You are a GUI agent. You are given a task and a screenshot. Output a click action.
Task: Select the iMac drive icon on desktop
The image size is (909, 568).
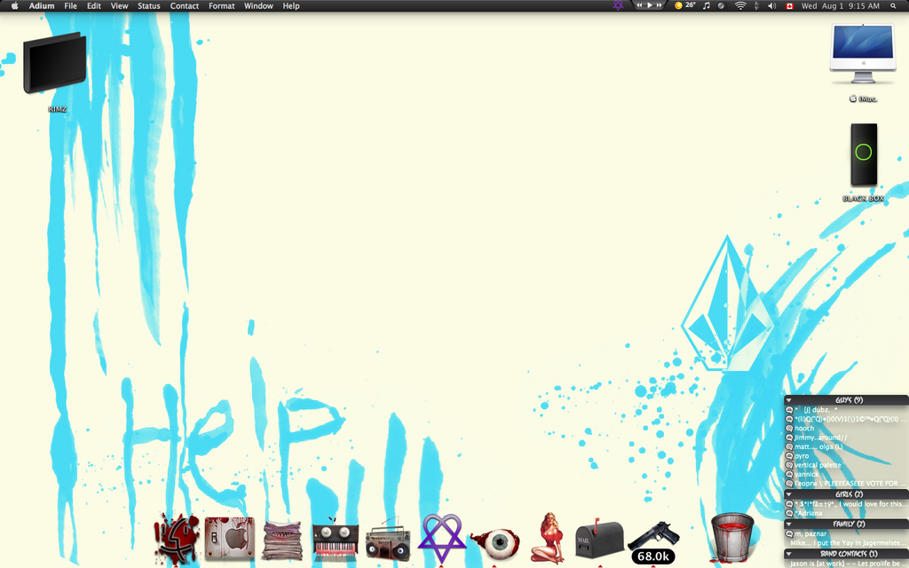863,54
